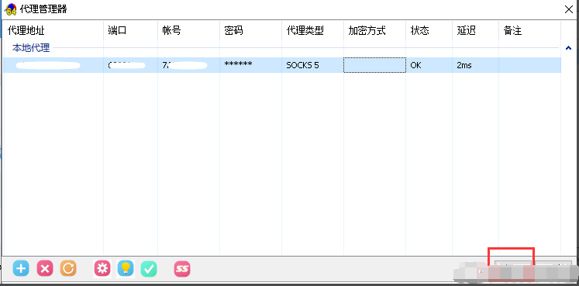The width and height of the screenshot is (579, 286).
Task: Click the green checkmark test icon
Action: pos(149,269)
